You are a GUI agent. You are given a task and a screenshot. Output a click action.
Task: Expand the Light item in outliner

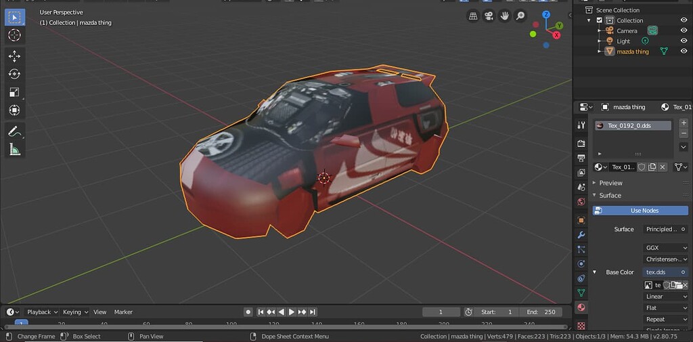(x=600, y=41)
